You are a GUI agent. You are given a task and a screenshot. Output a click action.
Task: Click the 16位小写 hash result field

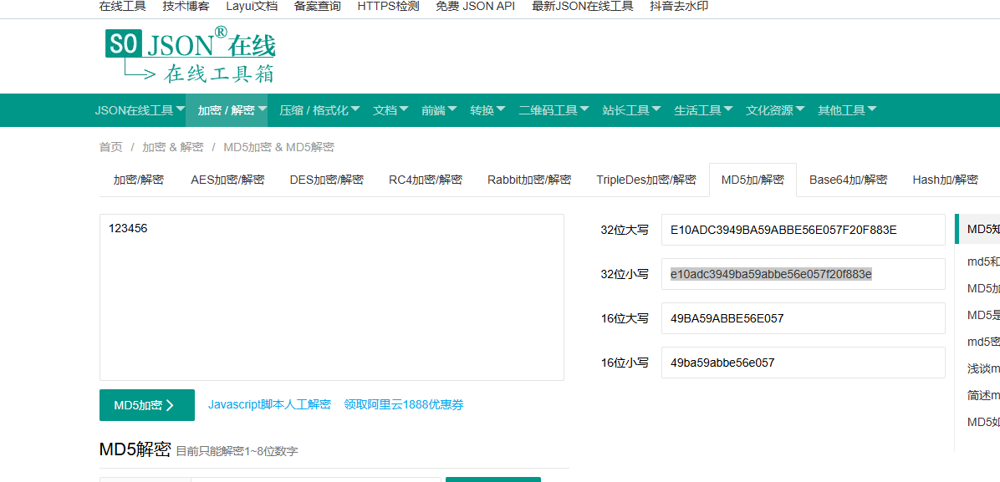803,363
